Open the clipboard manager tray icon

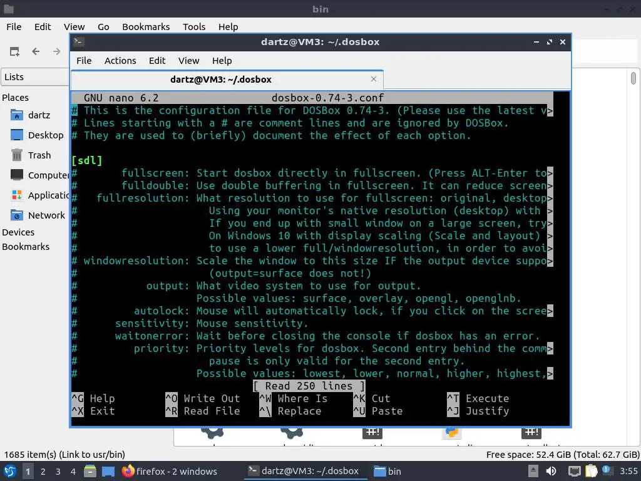[x=592, y=471]
